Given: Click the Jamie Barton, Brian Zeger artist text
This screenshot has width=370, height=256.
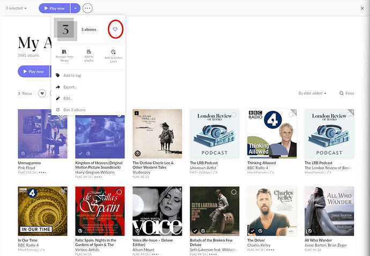Looking at the screenshot, I should click(x=325, y=245).
